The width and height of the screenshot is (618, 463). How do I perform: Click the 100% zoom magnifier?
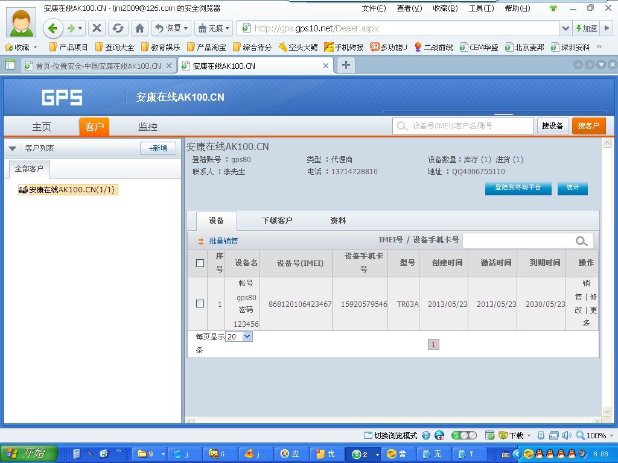[x=580, y=435]
